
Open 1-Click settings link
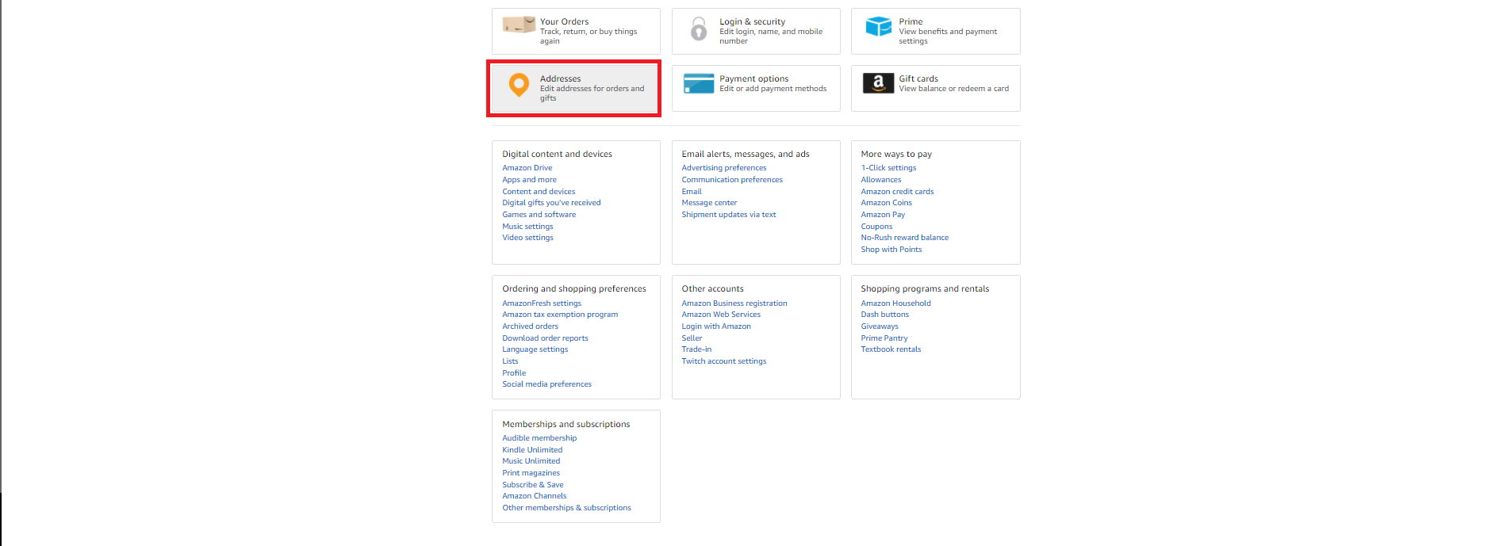888,168
